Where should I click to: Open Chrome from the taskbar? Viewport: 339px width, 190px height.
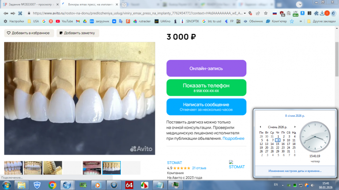coord(52,185)
